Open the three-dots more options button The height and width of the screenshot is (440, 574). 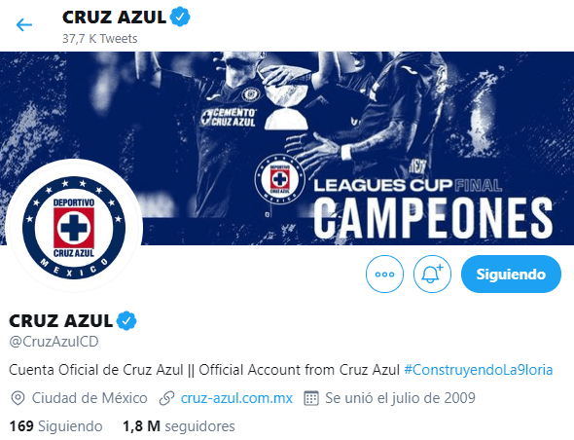pyautogui.click(x=384, y=275)
